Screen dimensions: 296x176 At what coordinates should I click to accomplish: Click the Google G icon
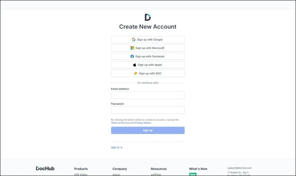[134, 40]
